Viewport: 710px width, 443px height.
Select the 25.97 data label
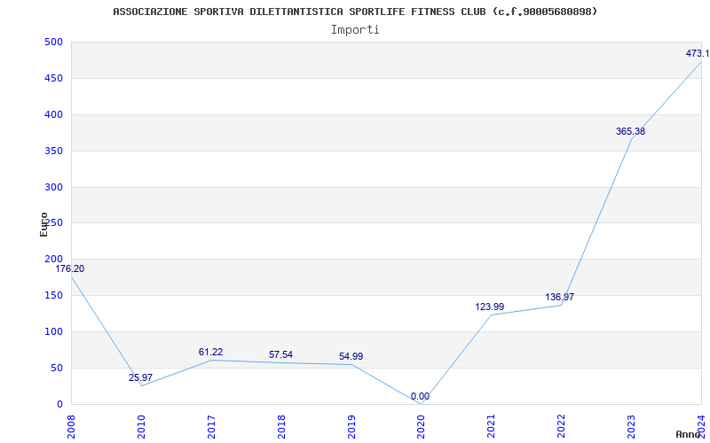(x=140, y=377)
